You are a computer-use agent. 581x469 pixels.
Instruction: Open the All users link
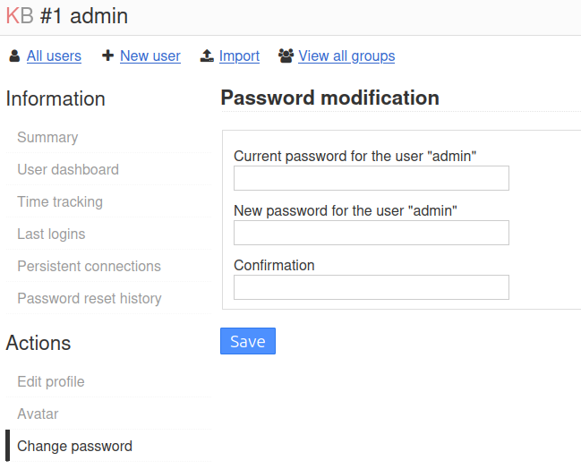54,56
